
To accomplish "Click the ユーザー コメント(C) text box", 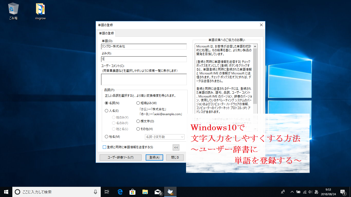I will click(x=144, y=80).
